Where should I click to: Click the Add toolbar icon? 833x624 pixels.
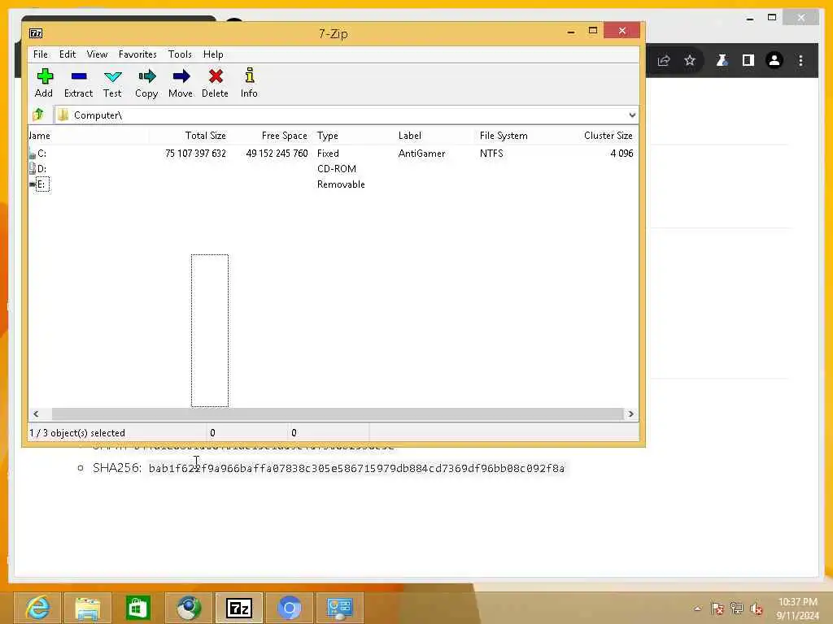44,83
